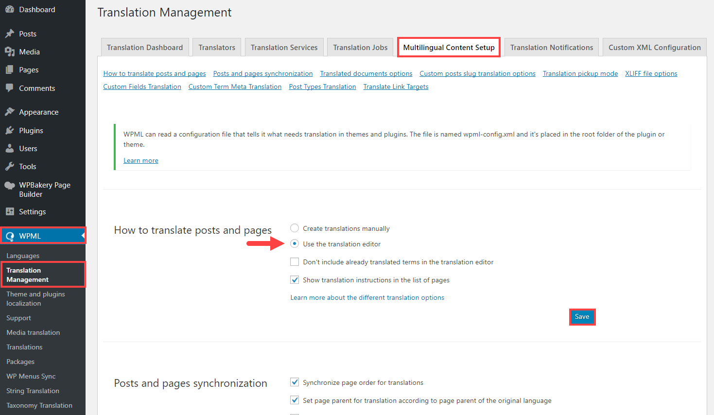The height and width of the screenshot is (415, 714).
Task: Open Learn more link about wpml-config.xml
Action: (141, 160)
